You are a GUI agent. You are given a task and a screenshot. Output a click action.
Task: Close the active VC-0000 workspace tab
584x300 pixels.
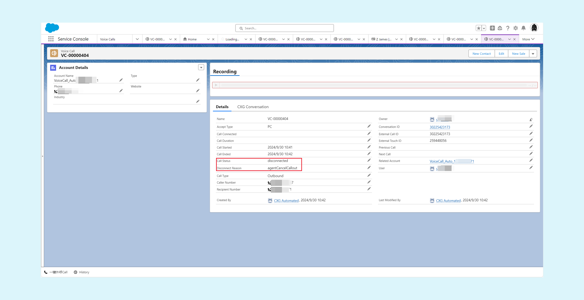tap(514, 39)
